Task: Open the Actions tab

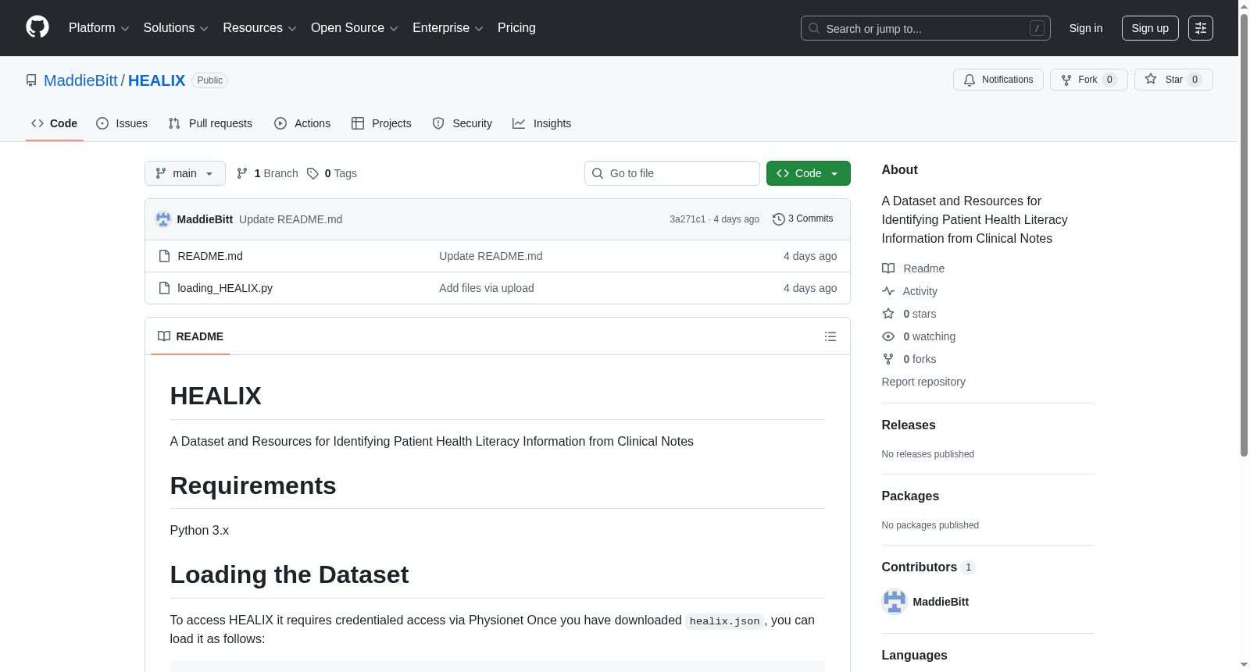Action: [302, 123]
